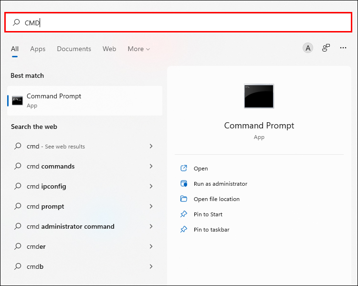Expand the More filter dropdown
The image size is (358, 286).
tap(139, 49)
